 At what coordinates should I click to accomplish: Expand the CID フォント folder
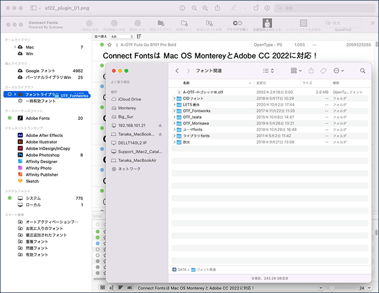(174, 98)
